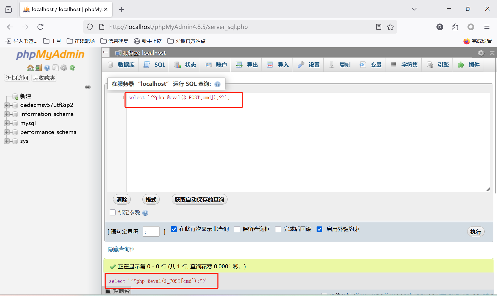Open the 导入 tab
The height and width of the screenshot is (296, 497).
(278, 65)
